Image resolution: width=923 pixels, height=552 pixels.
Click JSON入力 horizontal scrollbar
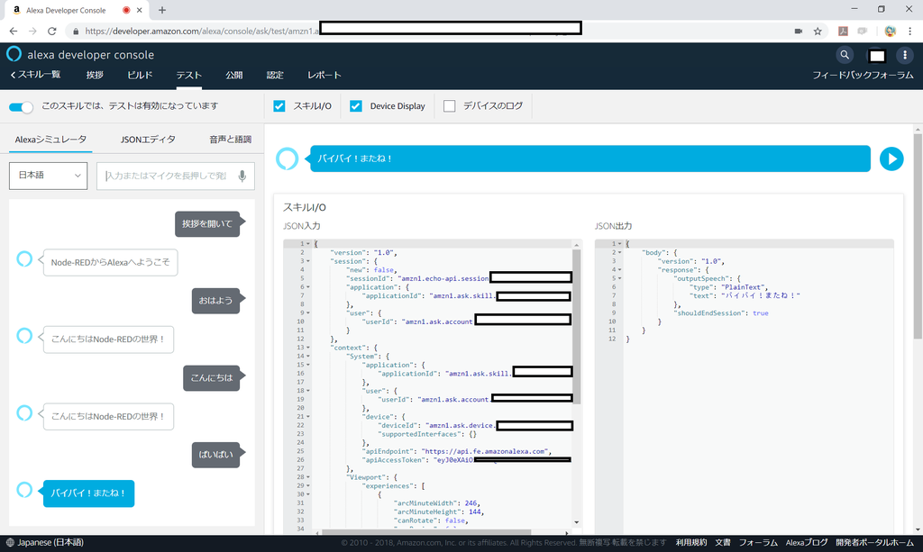click(x=426, y=532)
